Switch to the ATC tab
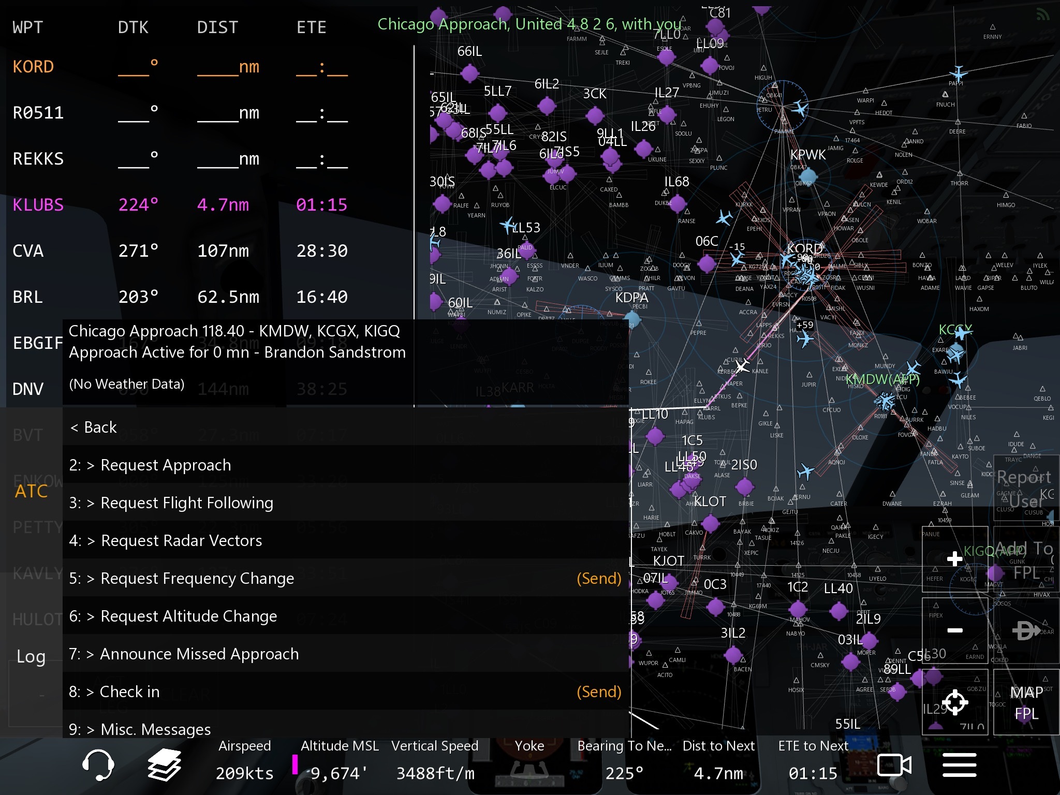The image size is (1060, 795). tap(31, 491)
